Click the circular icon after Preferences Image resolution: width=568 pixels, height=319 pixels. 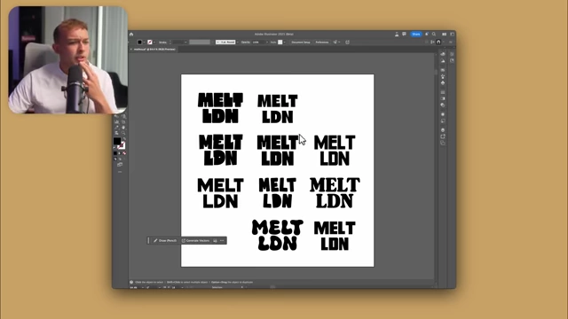pyautogui.click(x=347, y=43)
